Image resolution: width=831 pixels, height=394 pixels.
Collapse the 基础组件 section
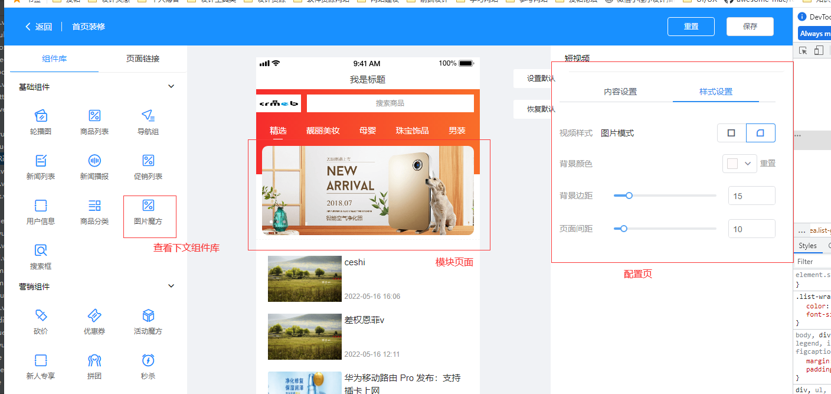click(x=171, y=87)
